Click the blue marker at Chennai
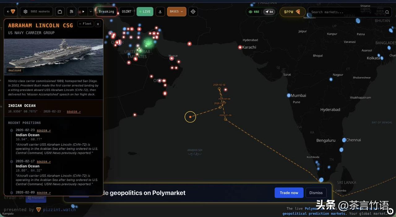 [344, 140]
